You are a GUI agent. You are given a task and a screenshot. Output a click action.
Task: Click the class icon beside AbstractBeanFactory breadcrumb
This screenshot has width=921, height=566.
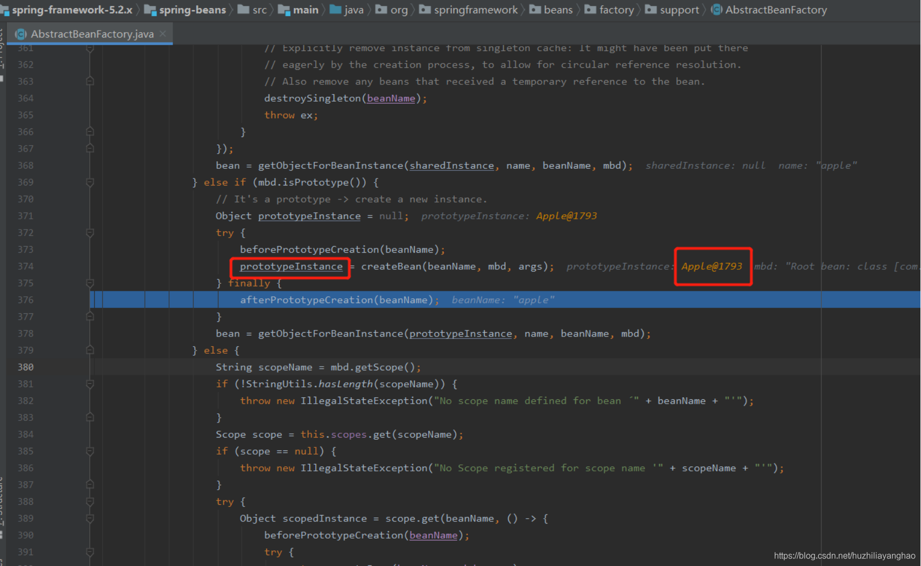[717, 10]
